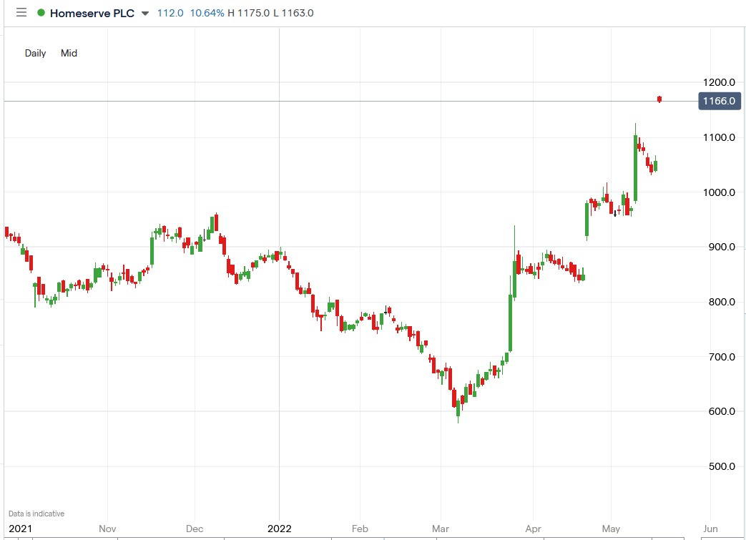Select the May label on the date axis

612,529
